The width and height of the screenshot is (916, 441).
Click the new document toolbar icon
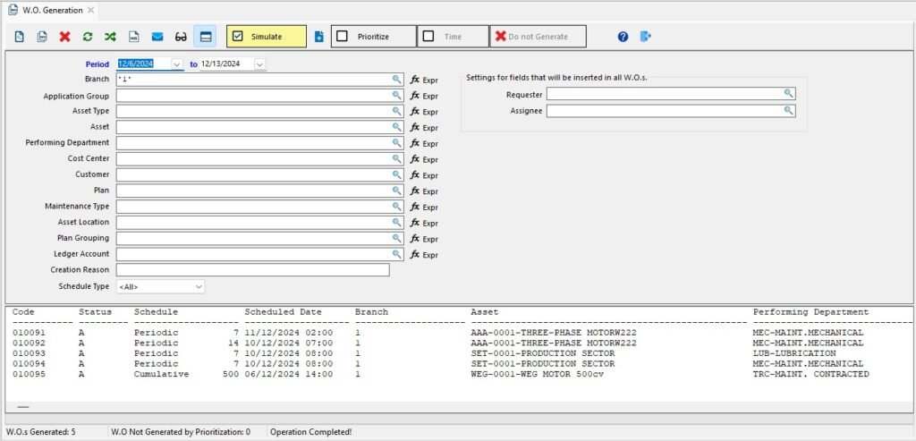[x=20, y=36]
